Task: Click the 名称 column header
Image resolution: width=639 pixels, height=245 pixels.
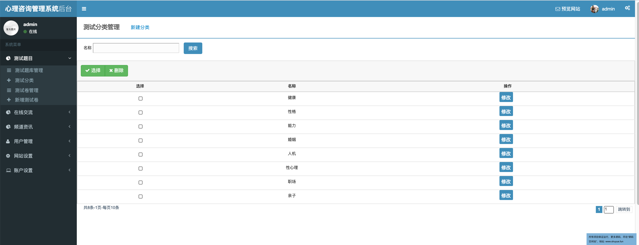Action: (x=292, y=86)
